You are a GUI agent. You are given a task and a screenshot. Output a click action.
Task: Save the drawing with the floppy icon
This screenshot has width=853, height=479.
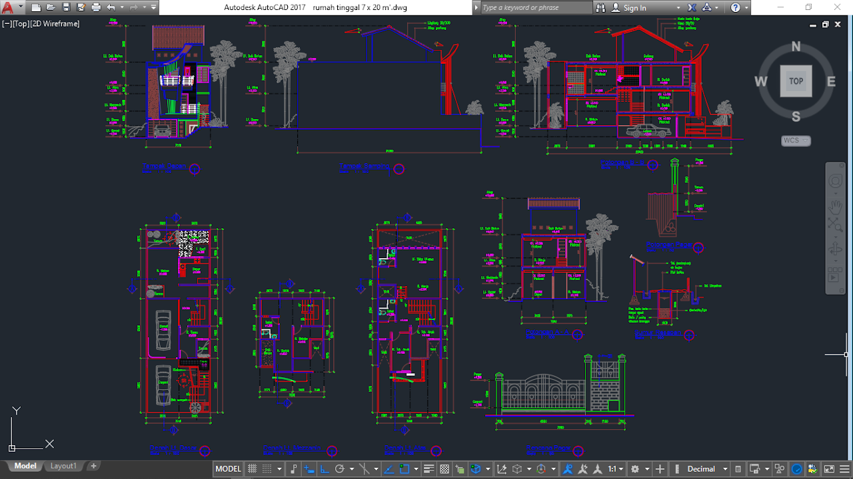(66, 7)
